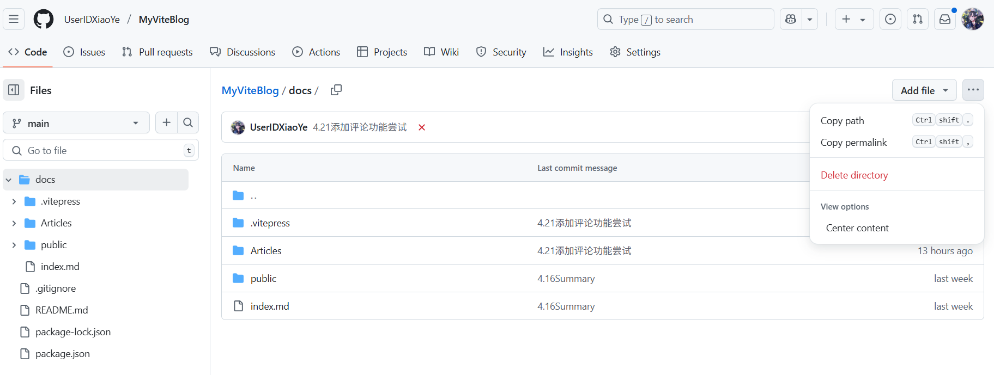Copy the path with the copy icon
Image resolution: width=994 pixels, height=375 pixels.
pyautogui.click(x=336, y=90)
